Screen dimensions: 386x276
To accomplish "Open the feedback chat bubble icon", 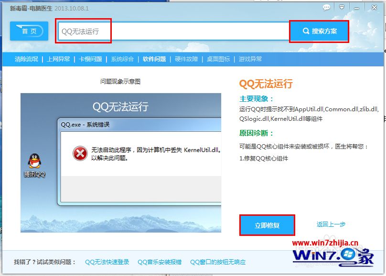I will click(x=326, y=8).
